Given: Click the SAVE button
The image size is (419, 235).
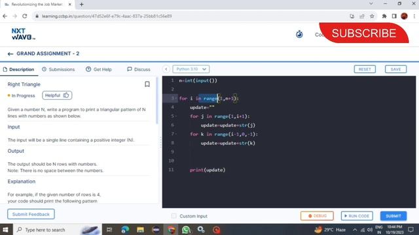Looking at the screenshot, I should point(395,69).
